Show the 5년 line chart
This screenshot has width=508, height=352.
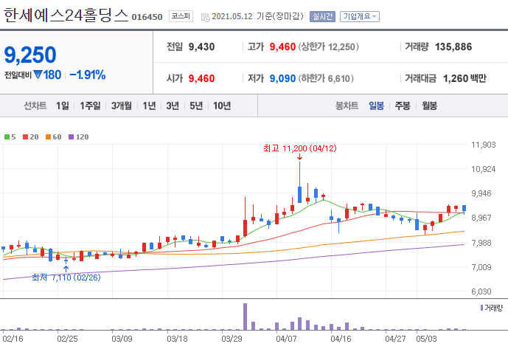click(x=196, y=106)
